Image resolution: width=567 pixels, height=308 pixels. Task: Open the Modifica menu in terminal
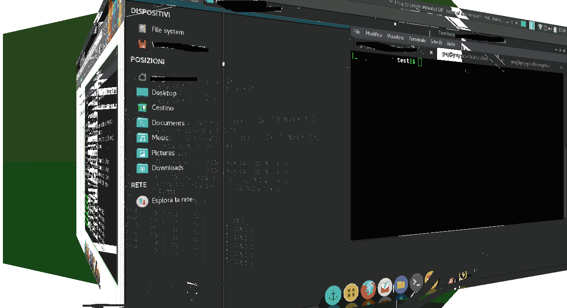[374, 34]
